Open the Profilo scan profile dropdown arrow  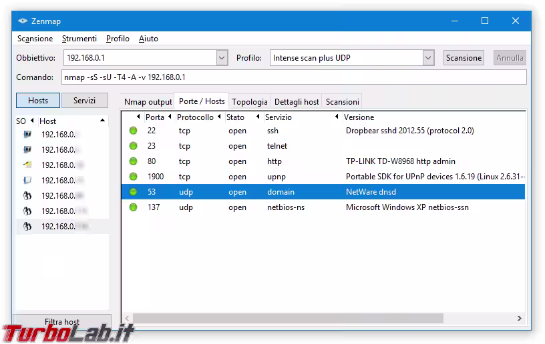[428, 58]
